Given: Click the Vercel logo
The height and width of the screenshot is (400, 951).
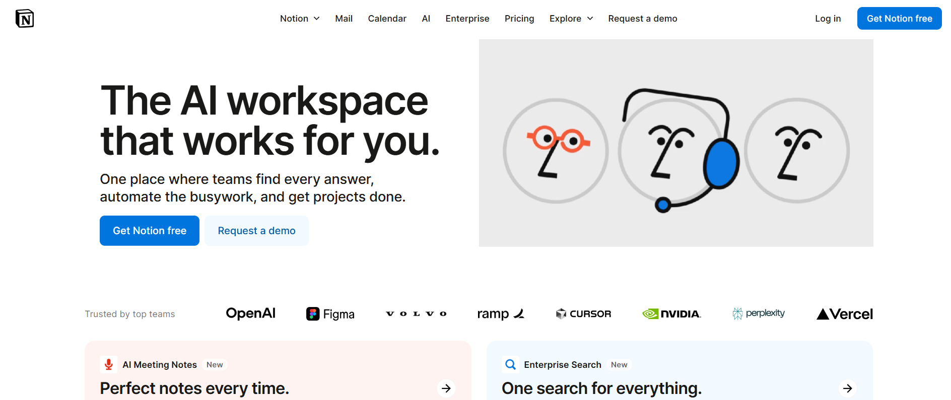Looking at the screenshot, I should pos(845,314).
